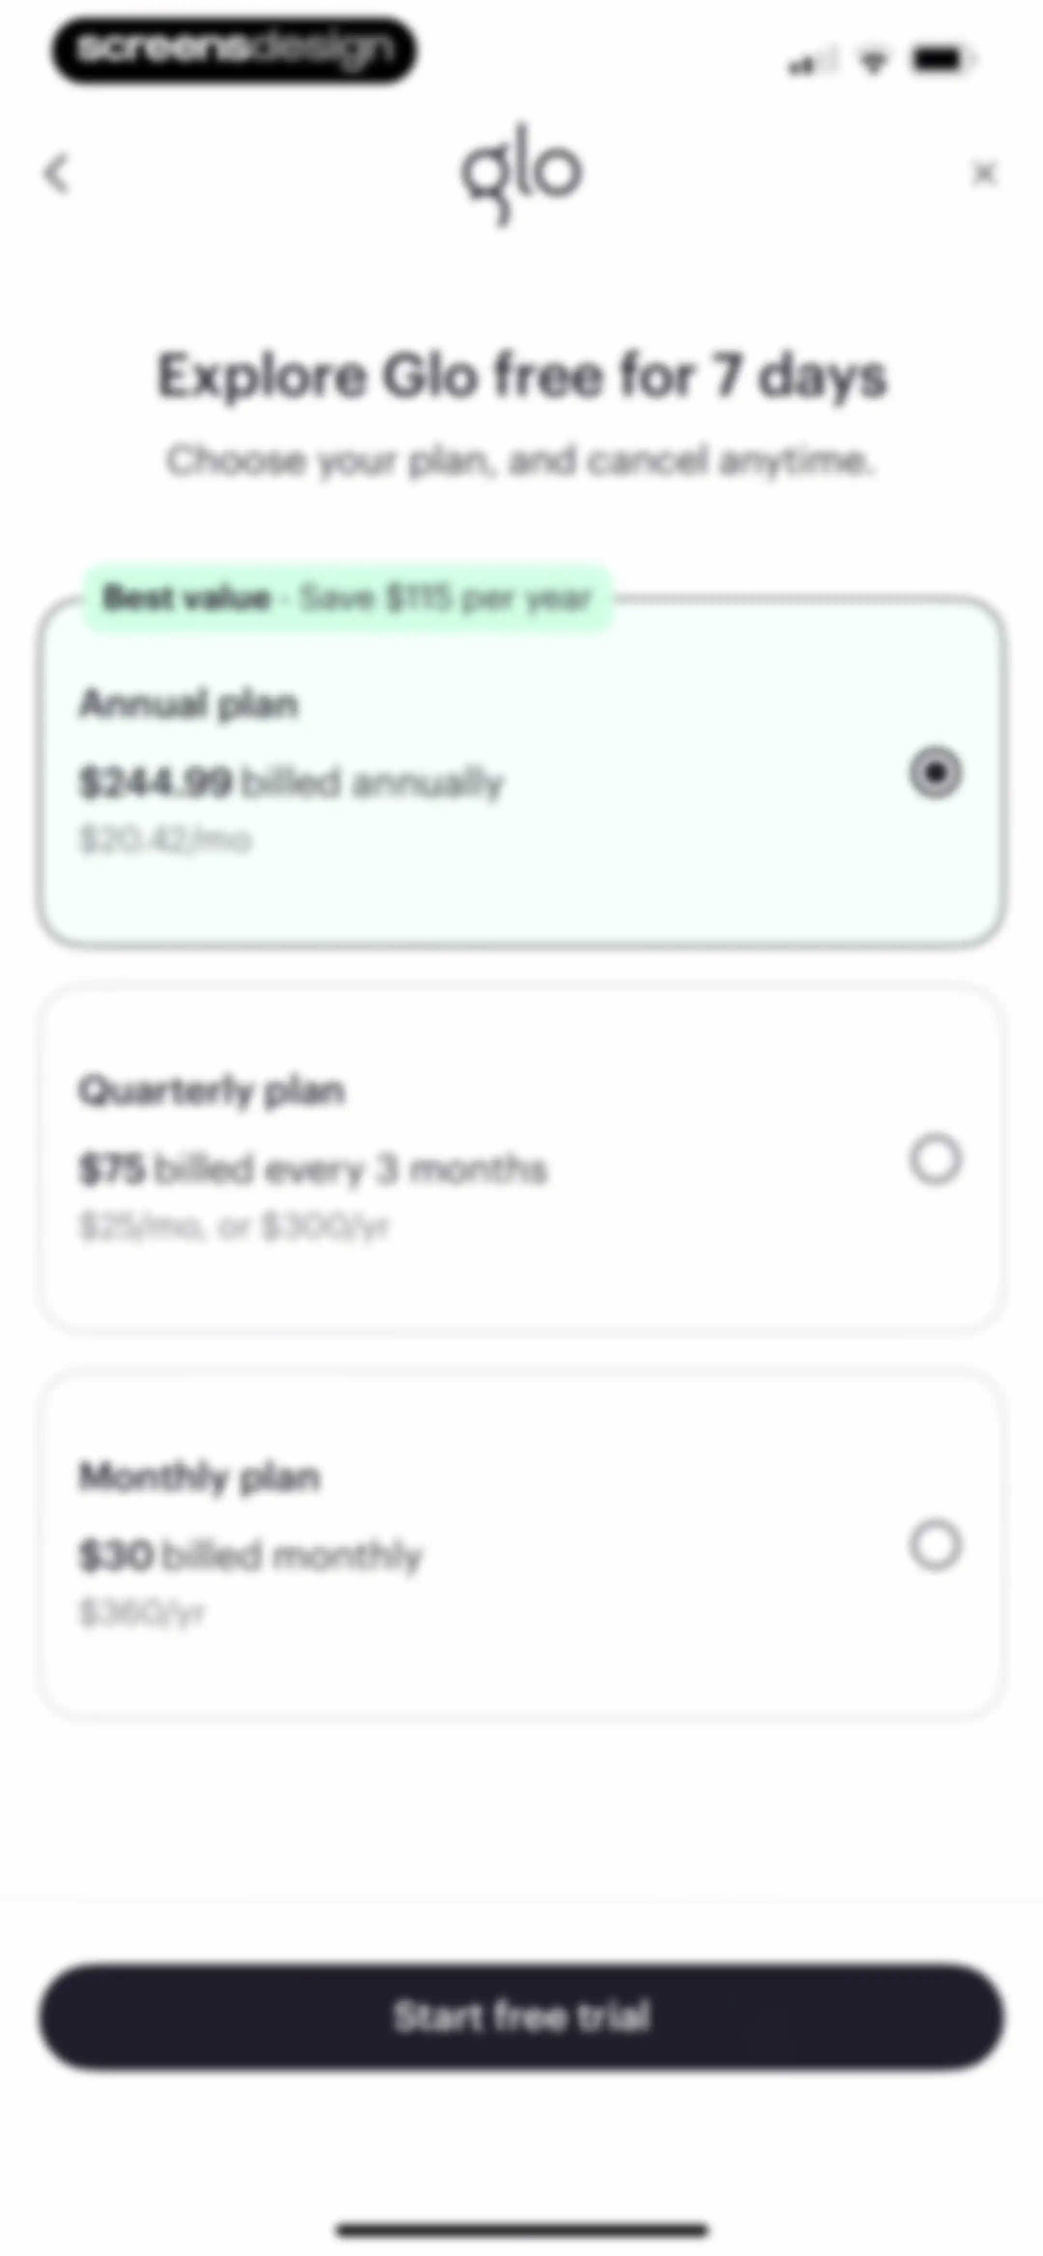Tap the cellular signal icon

point(811,62)
